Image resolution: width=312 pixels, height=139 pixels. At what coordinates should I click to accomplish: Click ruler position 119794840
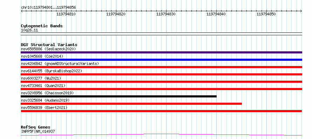[x=216, y=14]
